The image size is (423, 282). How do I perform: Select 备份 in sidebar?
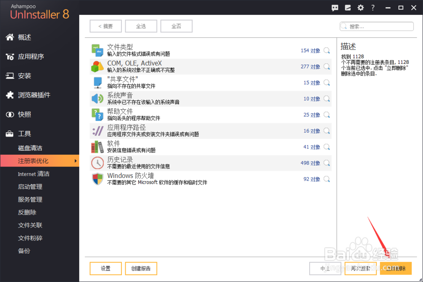click(24, 251)
